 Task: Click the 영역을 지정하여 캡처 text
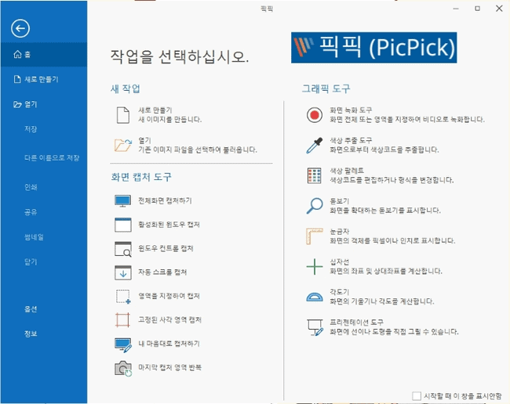pyautogui.click(x=169, y=296)
